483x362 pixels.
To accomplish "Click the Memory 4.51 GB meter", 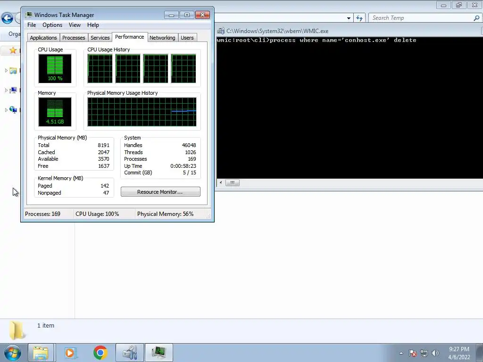I will coord(55,112).
